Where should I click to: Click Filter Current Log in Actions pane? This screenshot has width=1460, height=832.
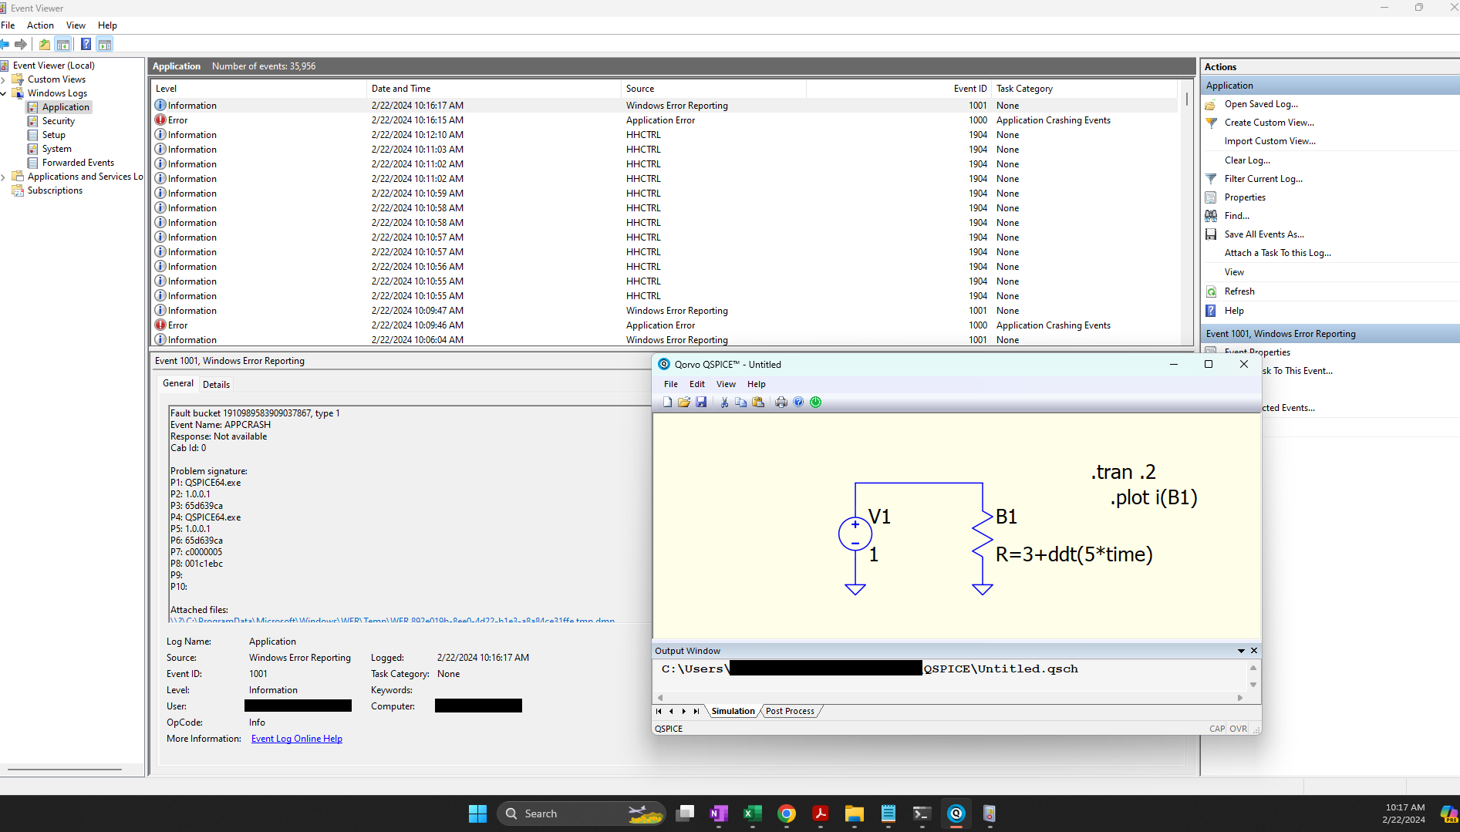pos(1263,179)
